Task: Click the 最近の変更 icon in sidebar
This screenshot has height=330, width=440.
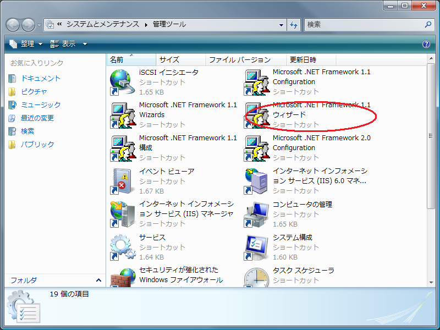Action: click(12, 118)
